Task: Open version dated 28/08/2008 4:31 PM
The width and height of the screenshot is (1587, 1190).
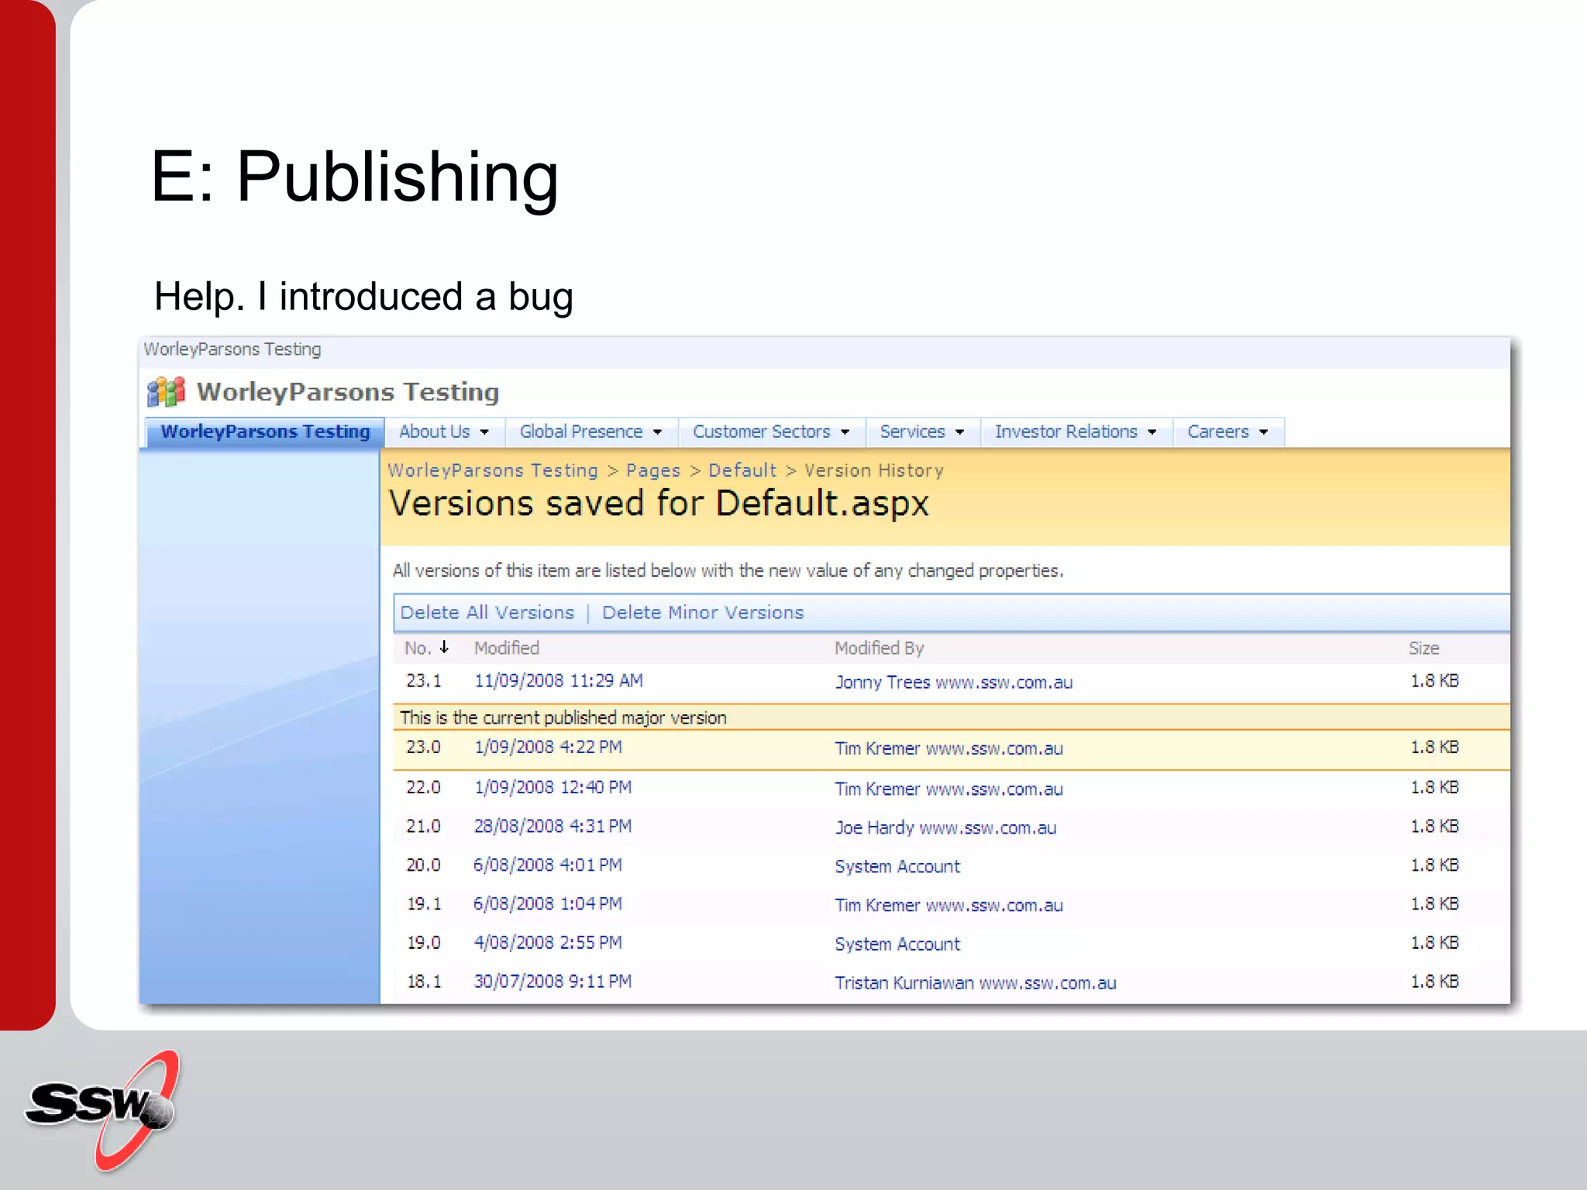Action: [553, 826]
